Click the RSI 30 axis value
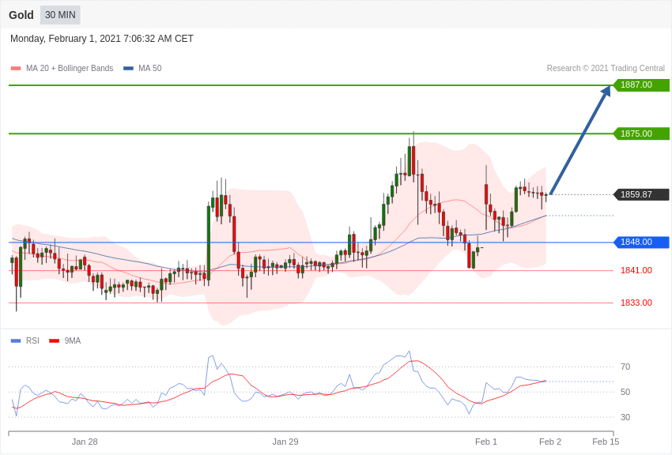Screen dimensions: 672x455 (625, 417)
